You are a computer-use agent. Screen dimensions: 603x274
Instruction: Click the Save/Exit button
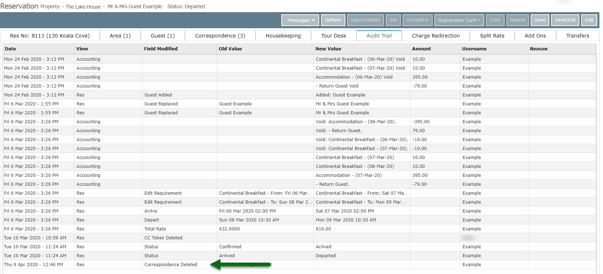(x=565, y=20)
